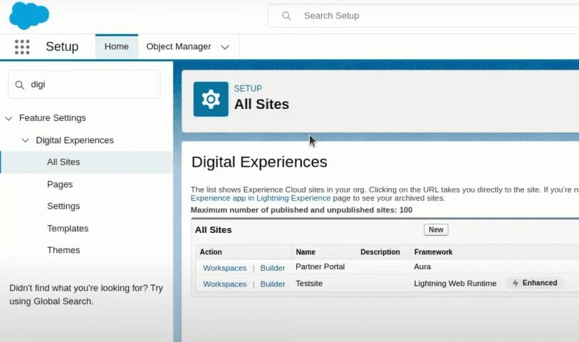
Task: Click the All Sites table title
Action: pos(214,229)
